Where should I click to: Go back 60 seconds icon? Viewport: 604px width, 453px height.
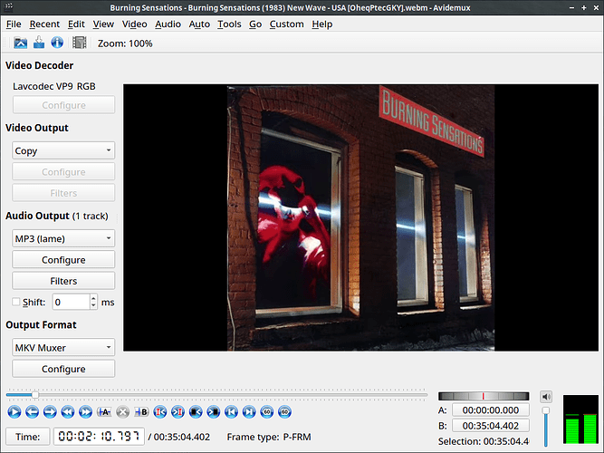(x=267, y=412)
